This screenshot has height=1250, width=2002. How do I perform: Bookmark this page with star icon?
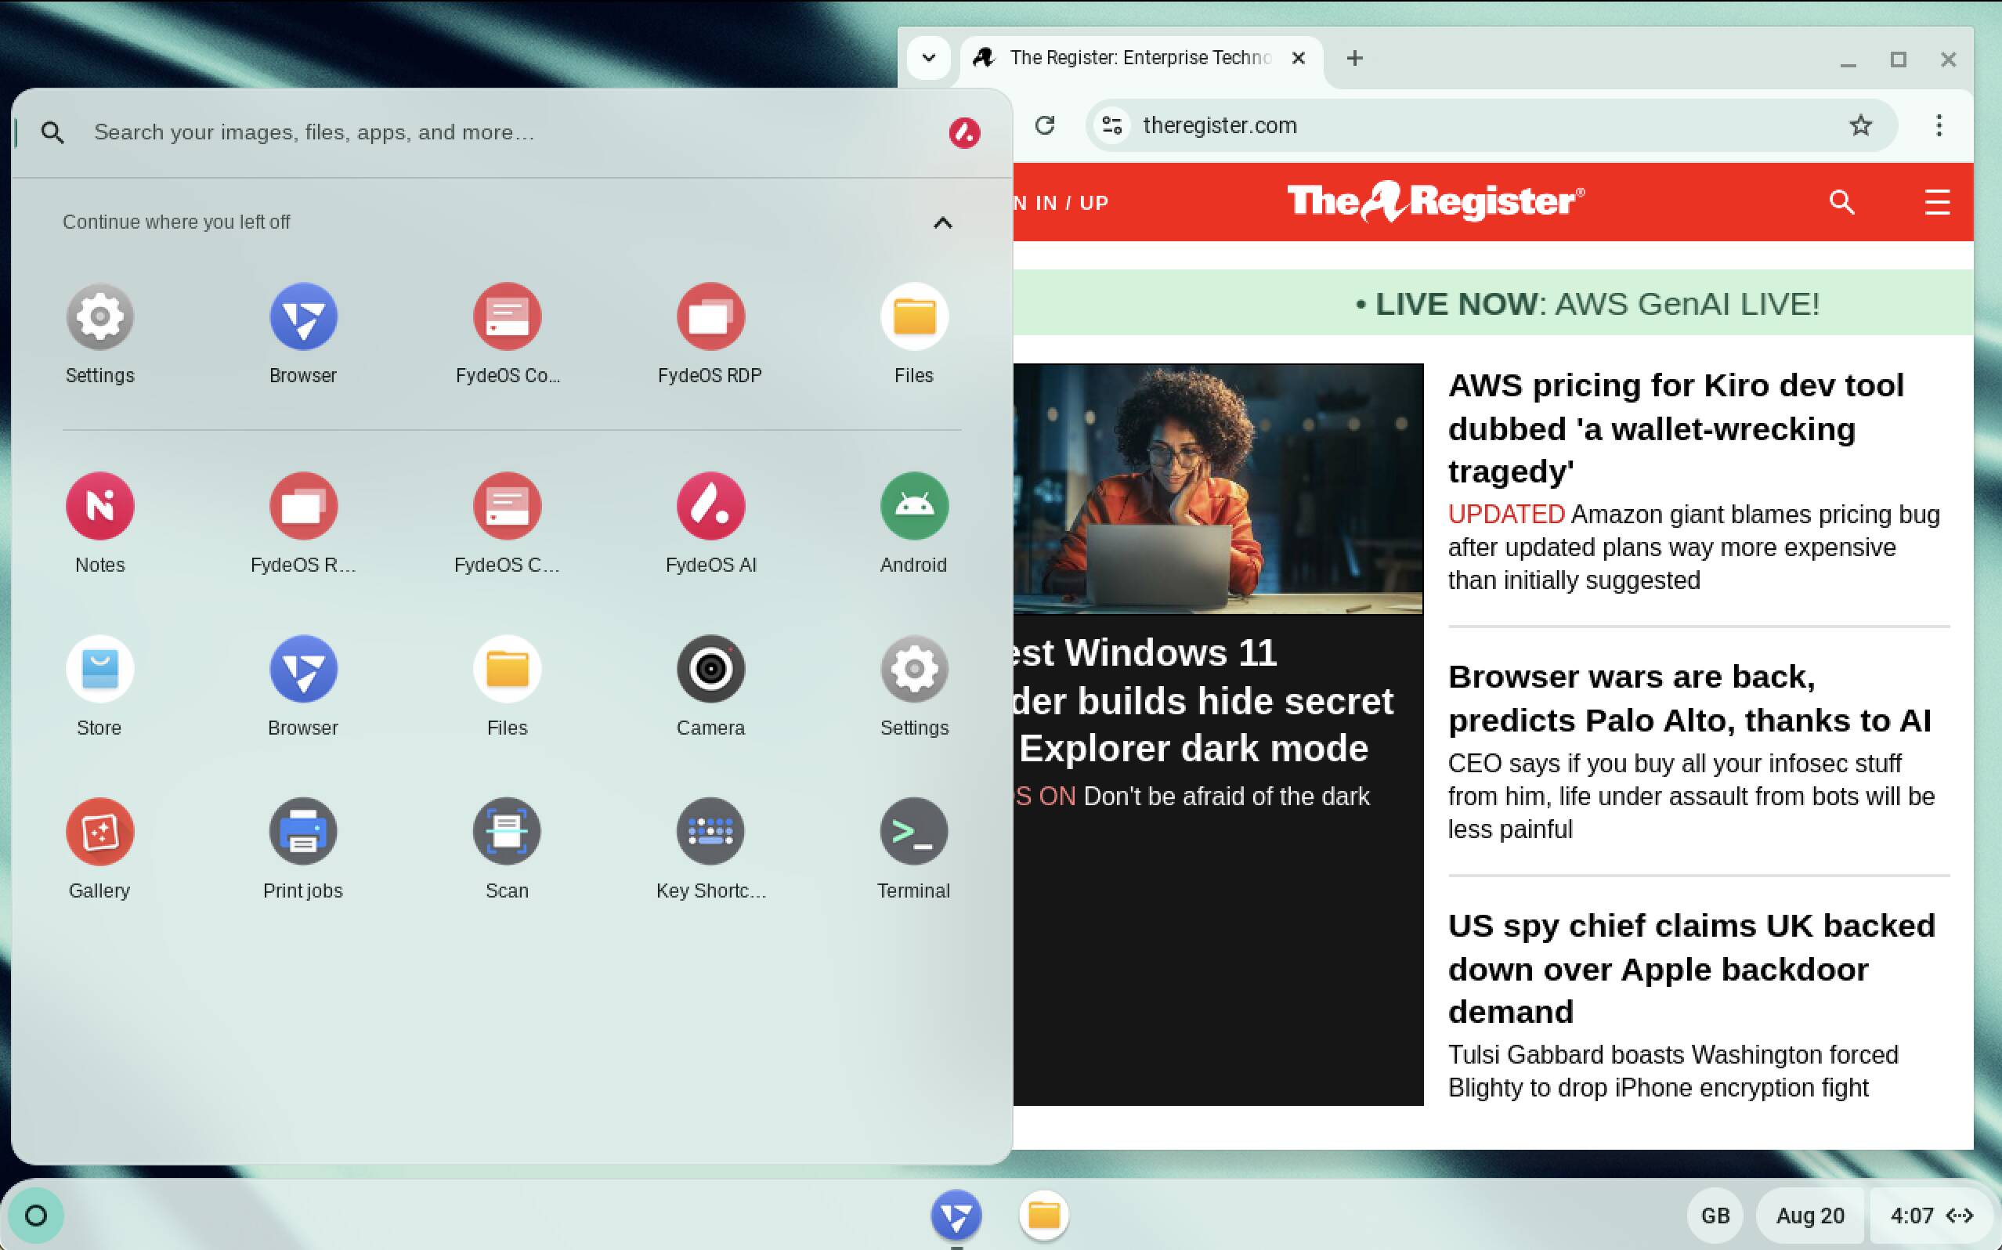click(x=1859, y=125)
